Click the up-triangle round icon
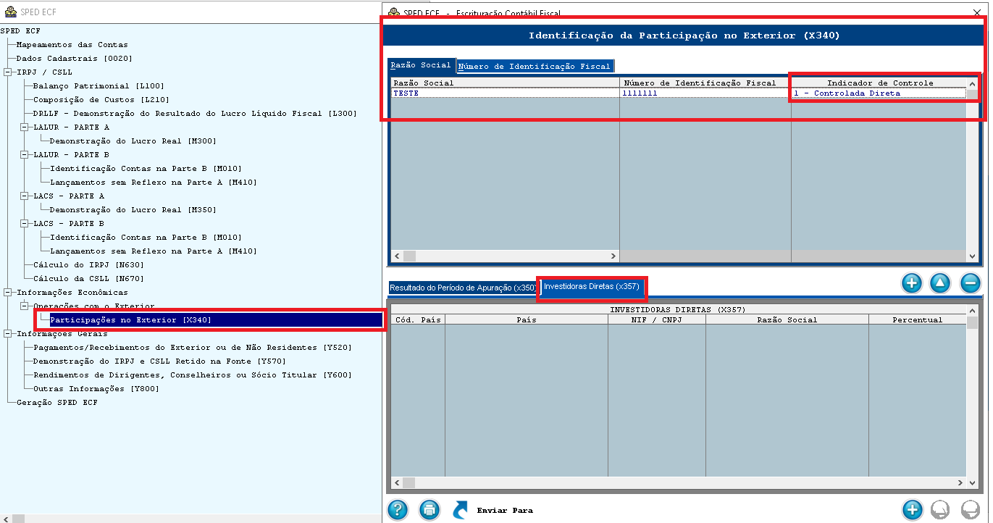 tap(940, 283)
